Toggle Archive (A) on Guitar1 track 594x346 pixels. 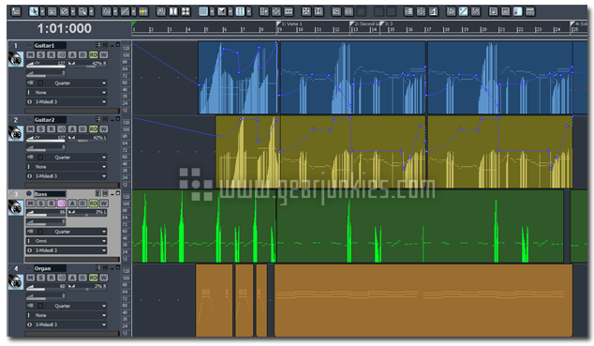72,55
